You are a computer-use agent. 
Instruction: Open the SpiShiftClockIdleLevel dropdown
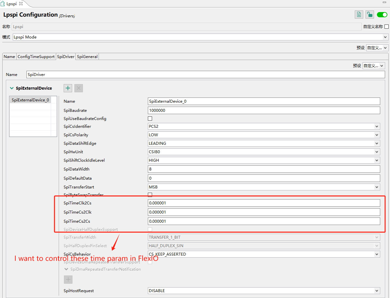point(264,160)
